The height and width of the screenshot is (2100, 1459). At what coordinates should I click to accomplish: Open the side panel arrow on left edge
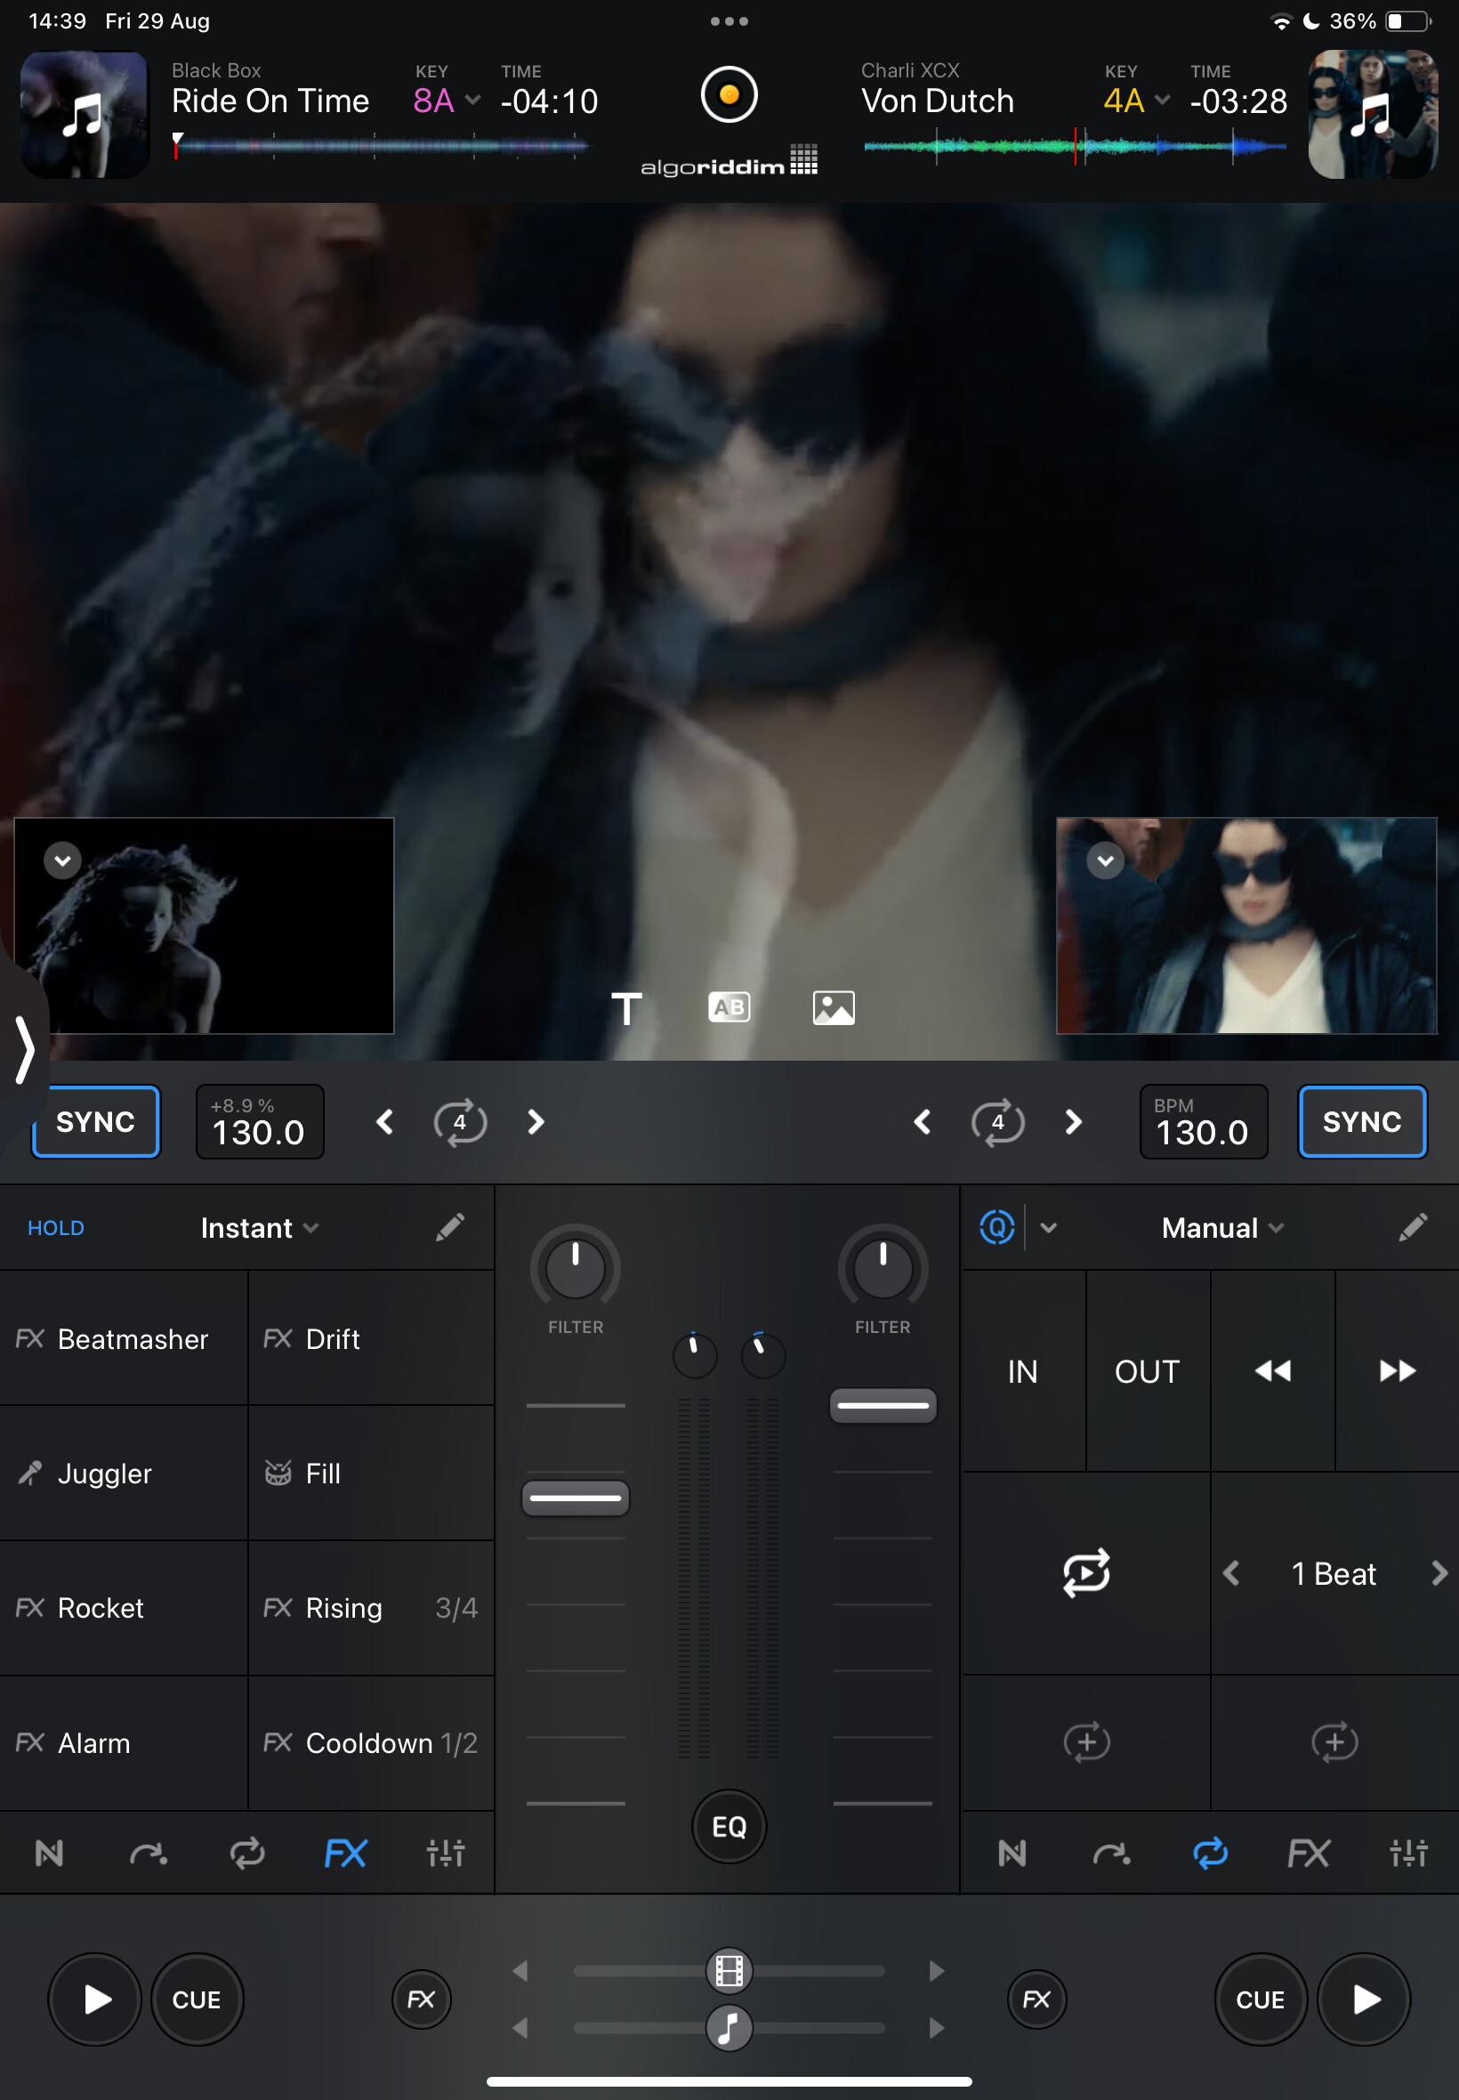pos(25,1049)
